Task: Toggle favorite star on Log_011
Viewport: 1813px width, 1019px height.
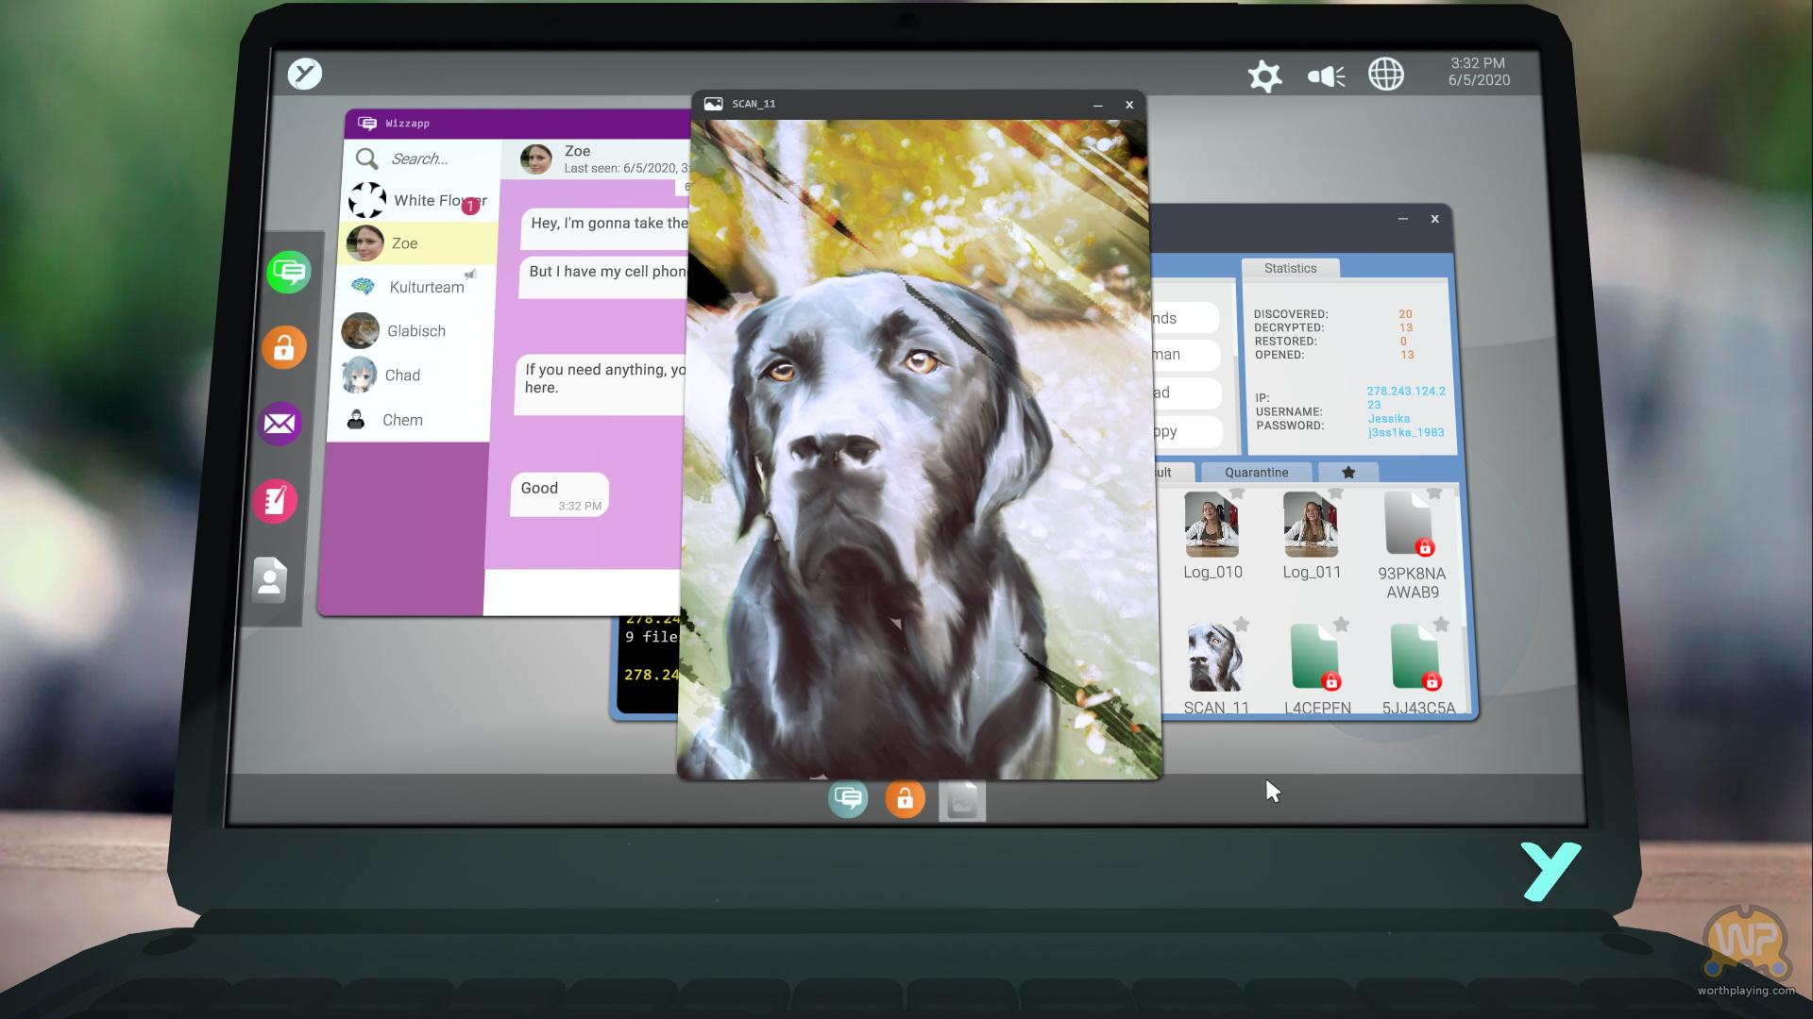Action: pos(1335,493)
